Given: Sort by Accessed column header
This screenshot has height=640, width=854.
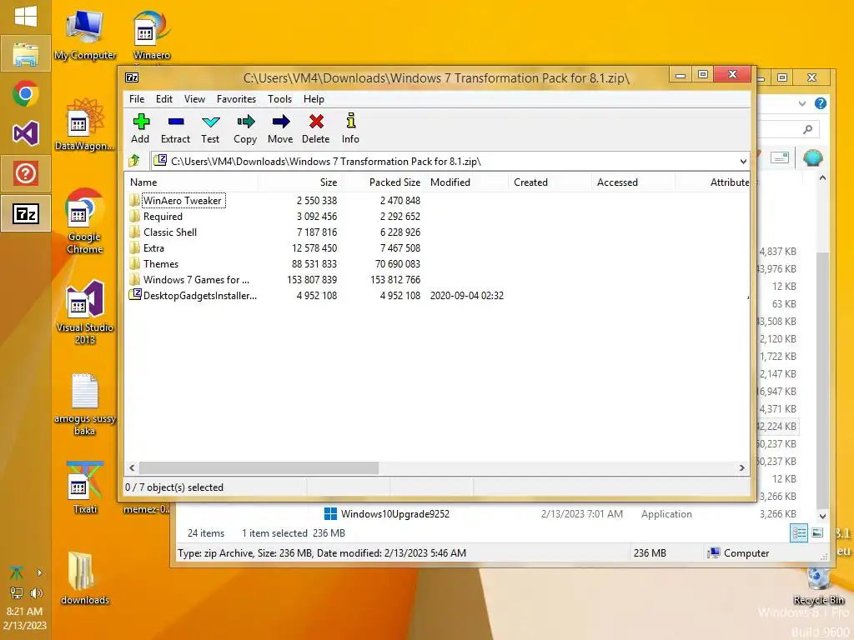Looking at the screenshot, I should (633, 182).
